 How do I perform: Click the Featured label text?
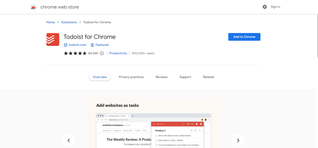point(102,45)
